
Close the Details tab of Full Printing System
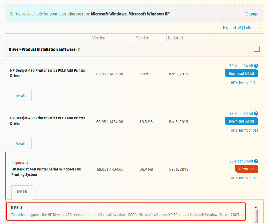(x=22, y=191)
